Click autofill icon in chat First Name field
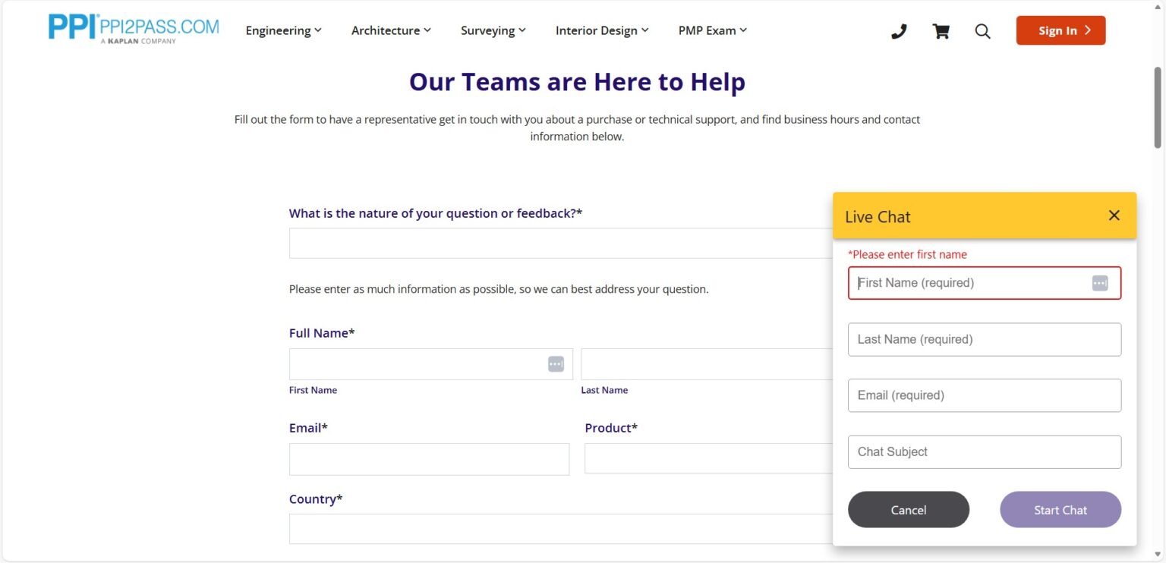 click(1099, 283)
